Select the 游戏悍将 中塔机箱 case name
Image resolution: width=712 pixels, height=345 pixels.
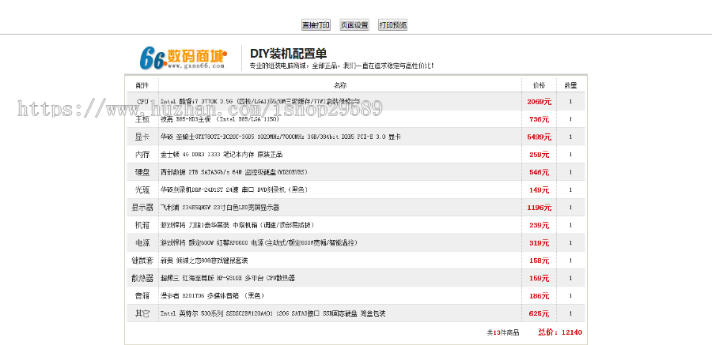237,225
